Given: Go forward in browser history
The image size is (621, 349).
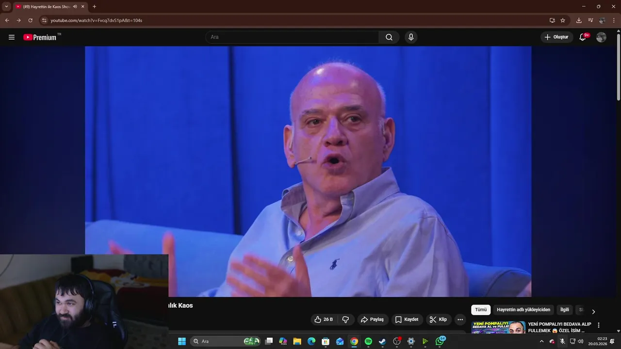Looking at the screenshot, I should point(18,20).
